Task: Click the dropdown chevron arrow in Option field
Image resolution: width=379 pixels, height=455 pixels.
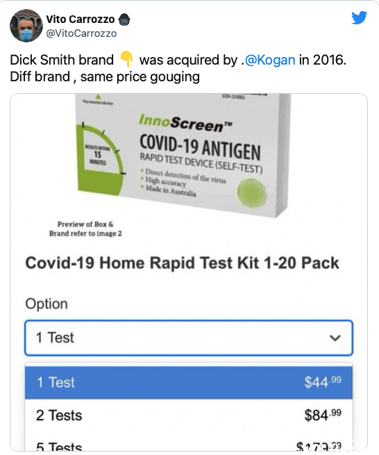Action: pos(335,338)
